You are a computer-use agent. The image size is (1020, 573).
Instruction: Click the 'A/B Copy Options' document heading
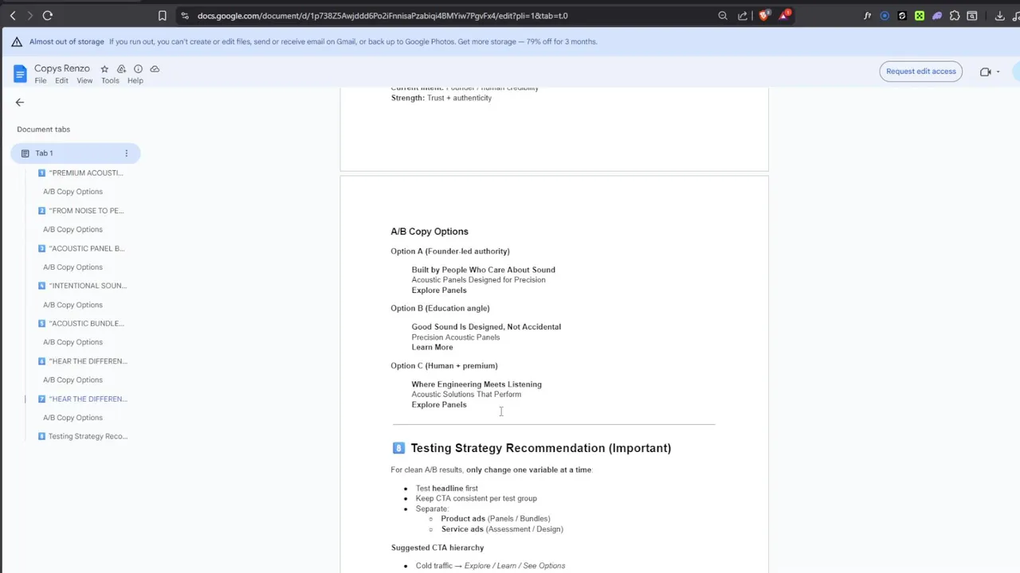pyautogui.click(x=430, y=232)
